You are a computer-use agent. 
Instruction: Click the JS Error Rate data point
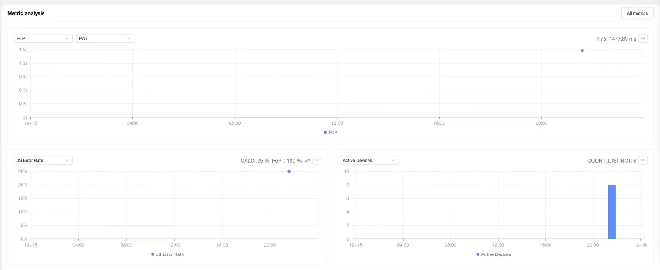point(289,171)
